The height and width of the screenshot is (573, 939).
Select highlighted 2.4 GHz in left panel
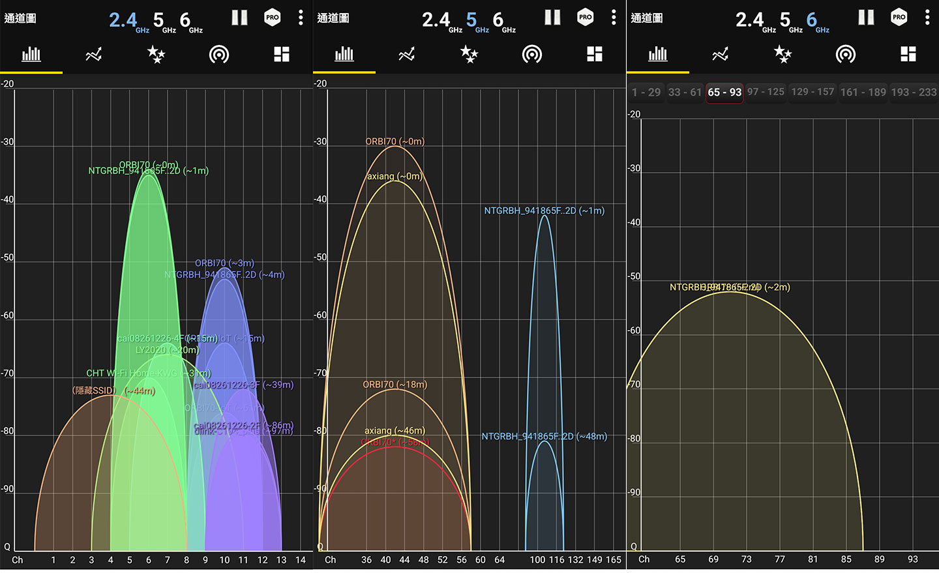click(x=129, y=22)
